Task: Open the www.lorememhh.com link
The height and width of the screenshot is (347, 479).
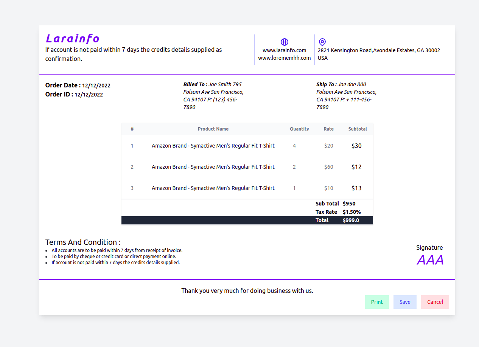Action: coord(284,58)
